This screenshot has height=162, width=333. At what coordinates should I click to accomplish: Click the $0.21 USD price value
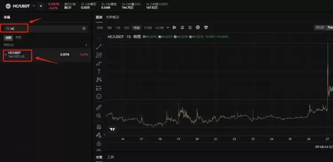pos(68,8)
